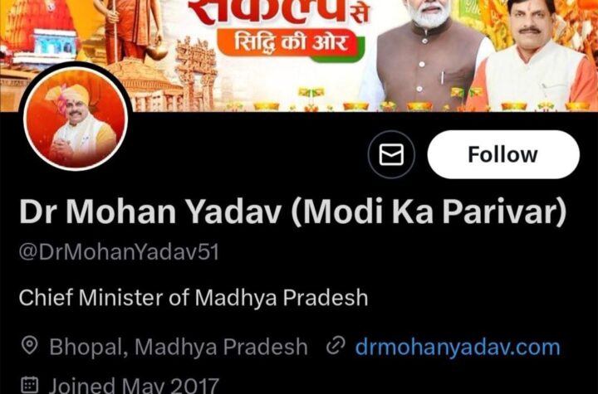The height and width of the screenshot is (394, 598).
Task: Click the man in brown vest in banner
Action: tap(427, 56)
